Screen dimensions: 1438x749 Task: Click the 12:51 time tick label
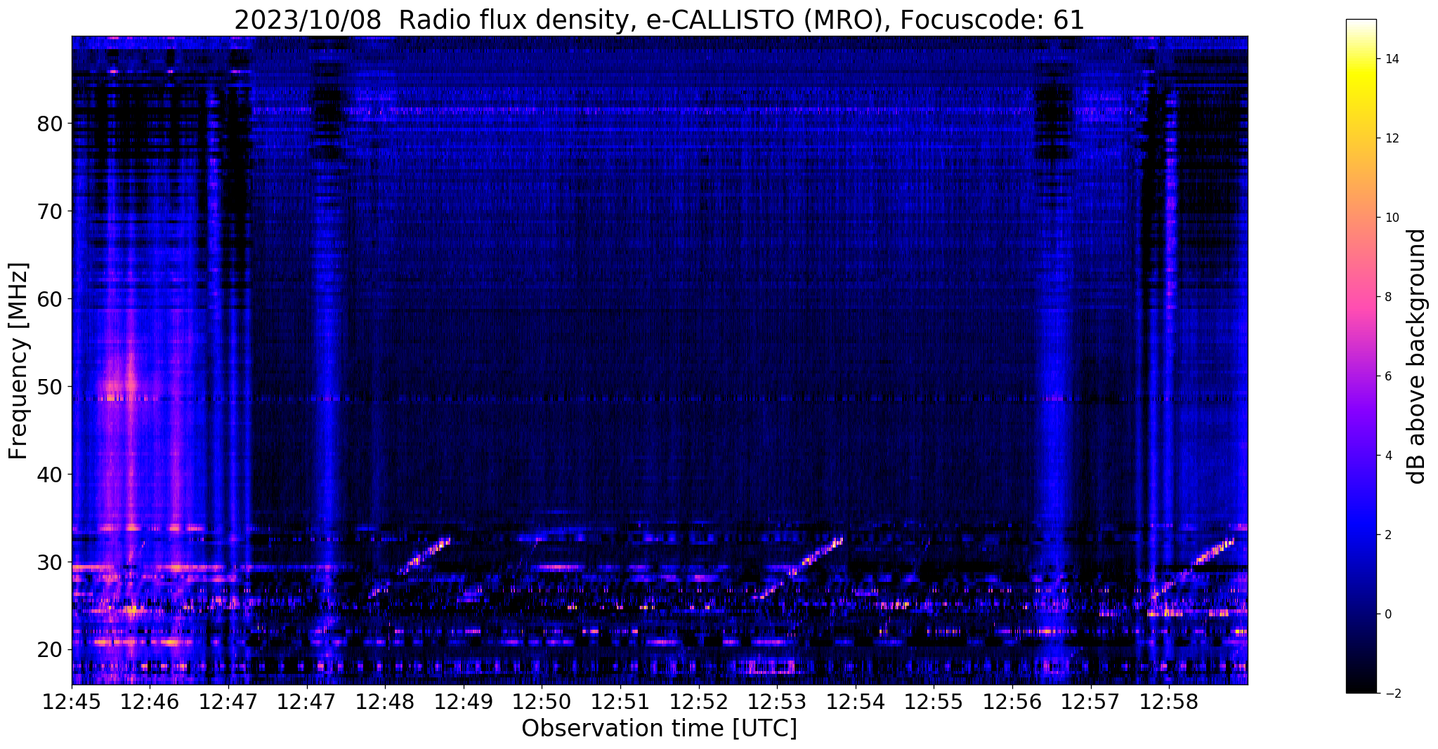(x=620, y=701)
